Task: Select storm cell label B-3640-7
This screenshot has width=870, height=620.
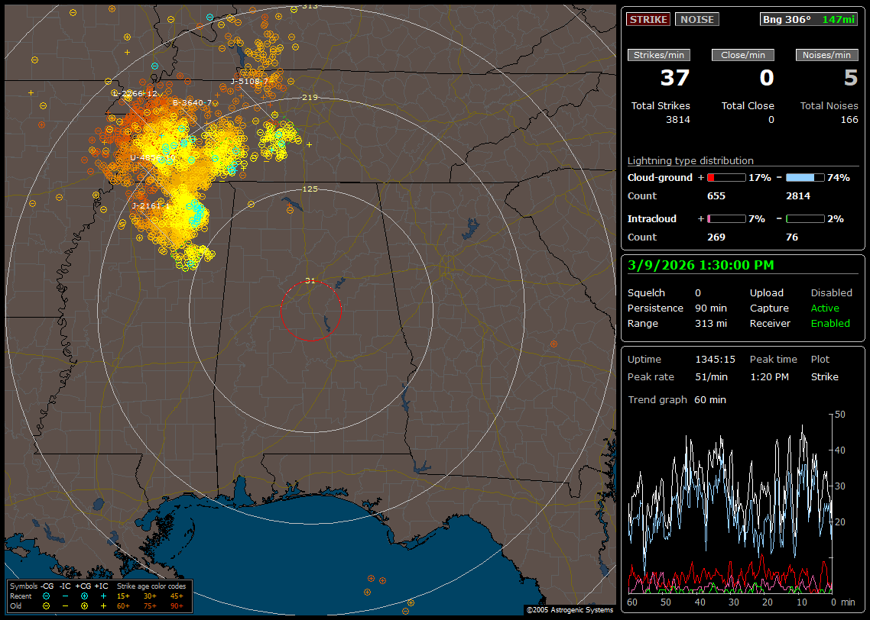Action: pyautogui.click(x=193, y=102)
